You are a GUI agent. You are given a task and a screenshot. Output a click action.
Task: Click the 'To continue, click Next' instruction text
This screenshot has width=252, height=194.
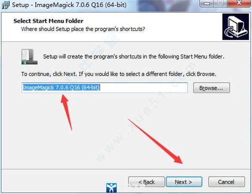119,74
